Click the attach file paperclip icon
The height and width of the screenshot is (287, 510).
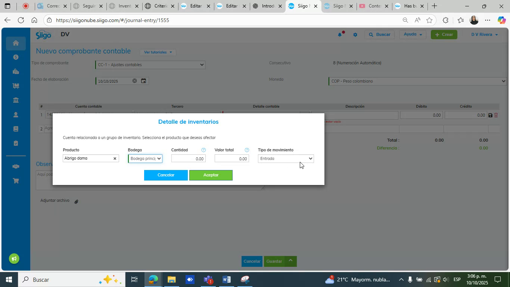coord(76,201)
